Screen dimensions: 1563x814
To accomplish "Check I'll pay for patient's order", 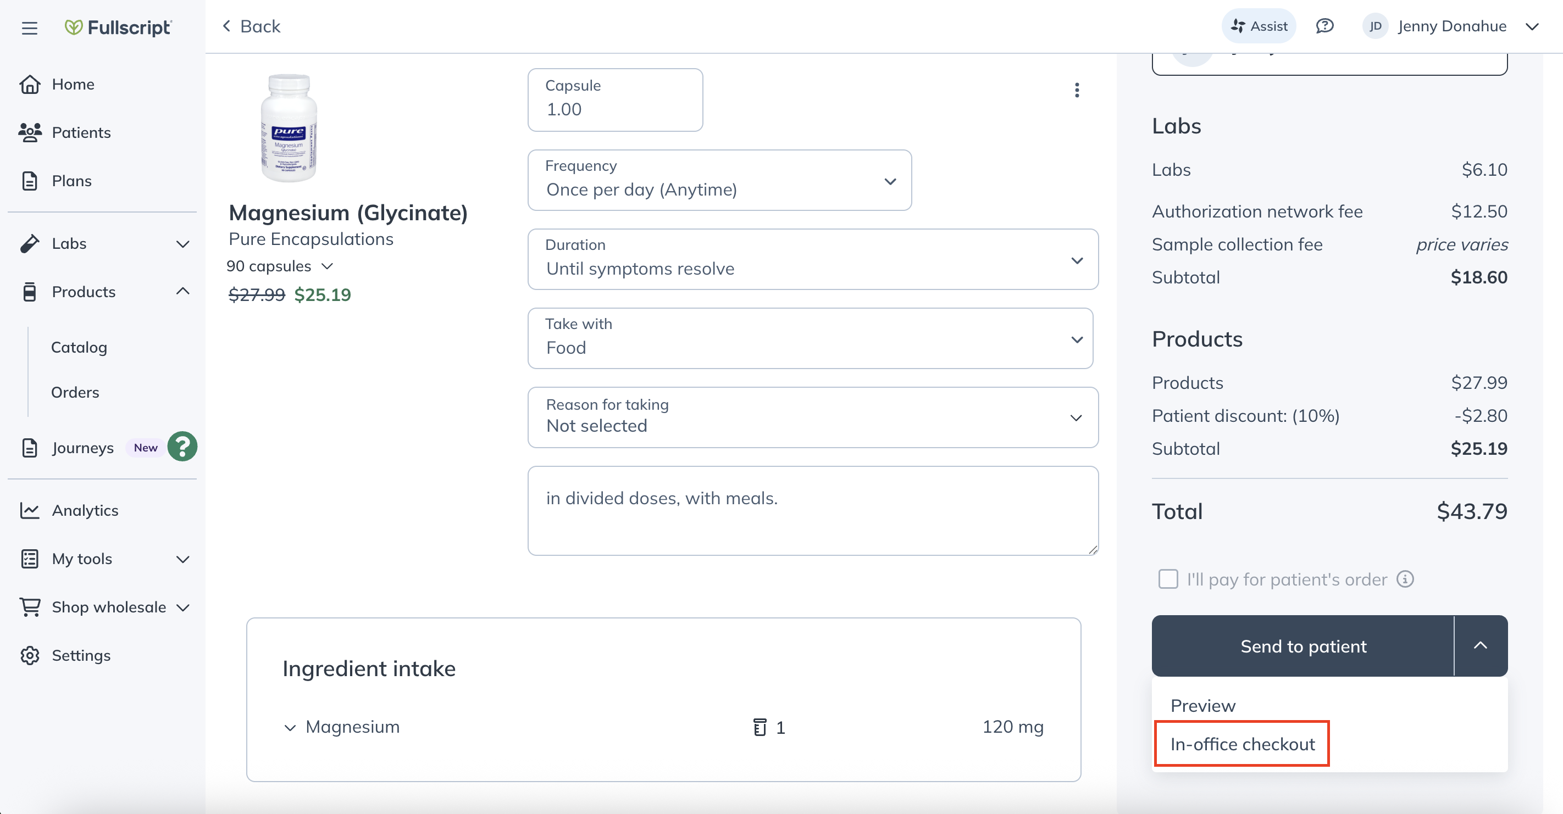I will click(1168, 579).
